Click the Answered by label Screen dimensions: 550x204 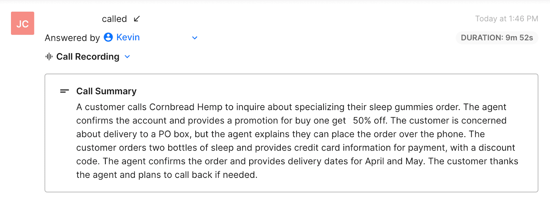[72, 38]
